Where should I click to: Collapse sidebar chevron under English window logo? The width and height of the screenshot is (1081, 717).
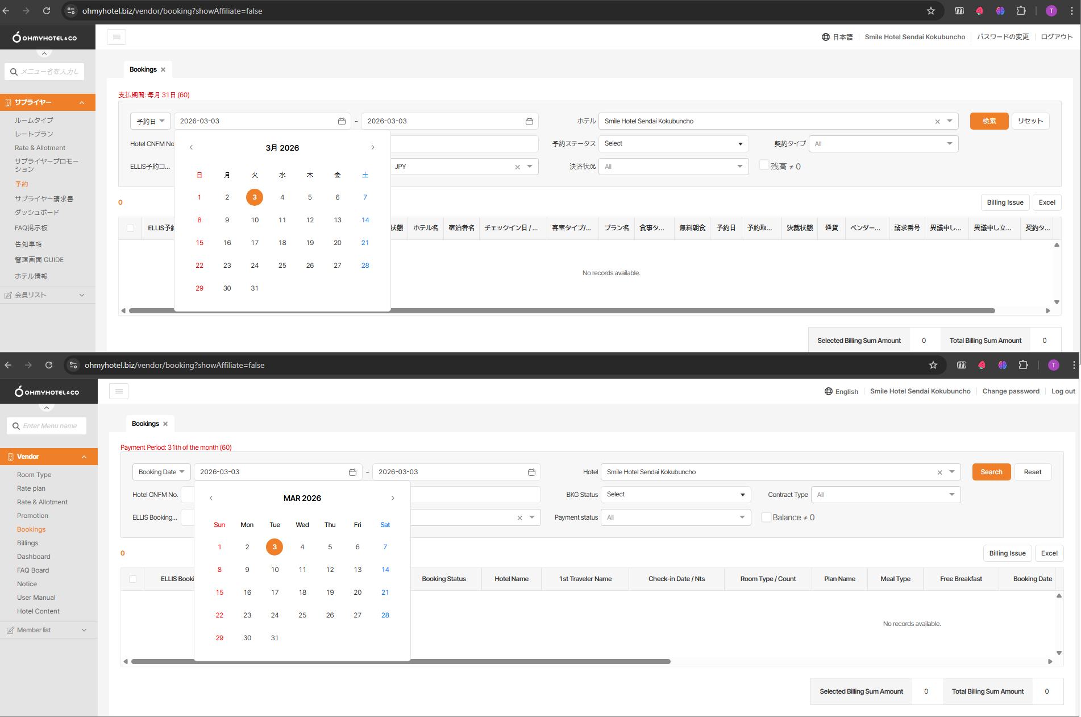coord(47,407)
